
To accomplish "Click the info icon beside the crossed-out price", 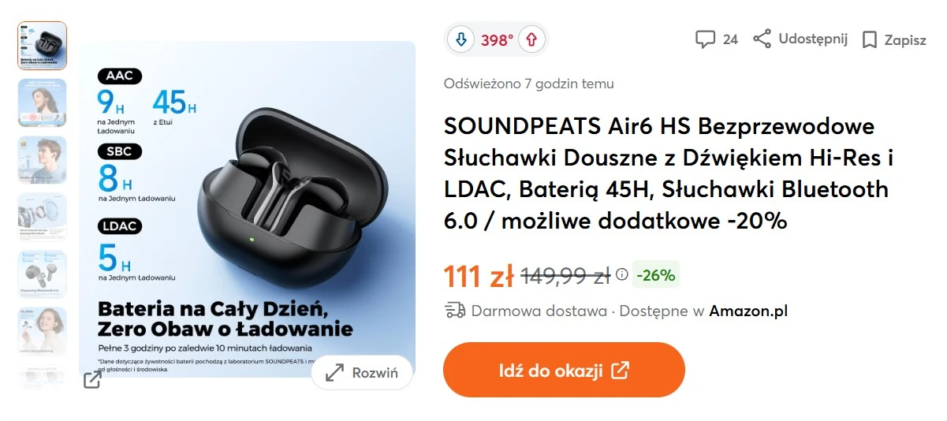I will pyautogui.click(x=622, y=274).
